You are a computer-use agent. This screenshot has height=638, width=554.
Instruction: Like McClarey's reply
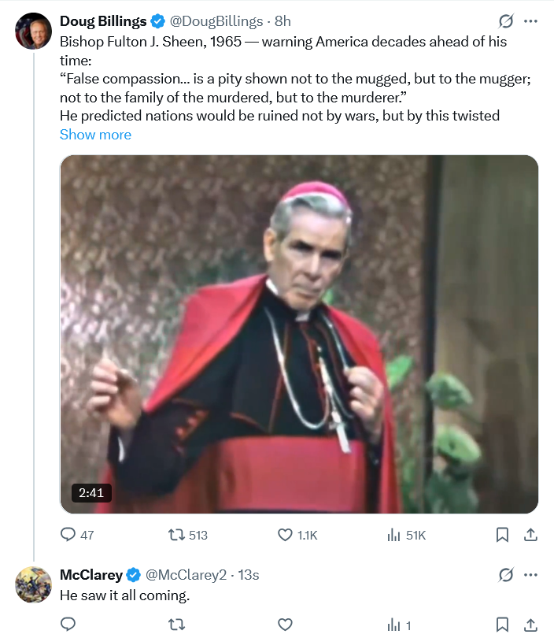coord(286,625)
